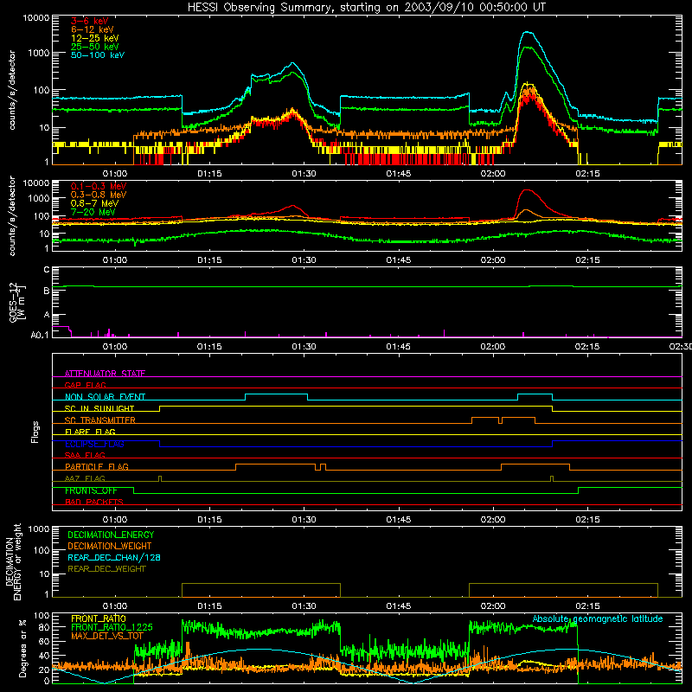Click the DECIMATION_WEIGHT legend label
Screen dimensions: 692x692
[x=110, y=546]
